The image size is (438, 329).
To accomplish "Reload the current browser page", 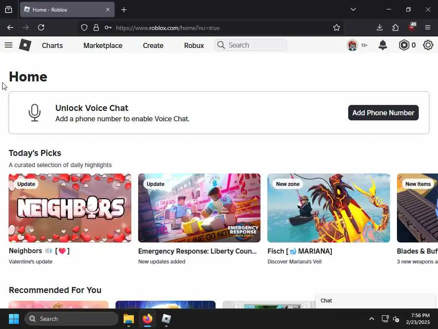I will (41, 27).
